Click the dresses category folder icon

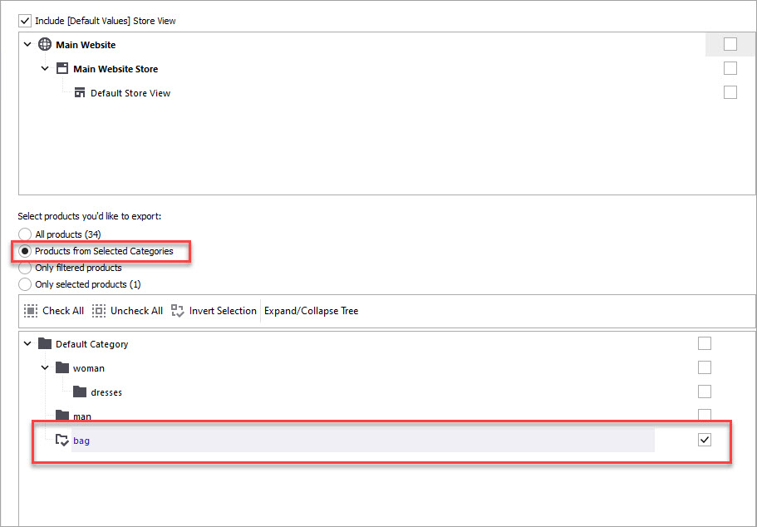80,392
